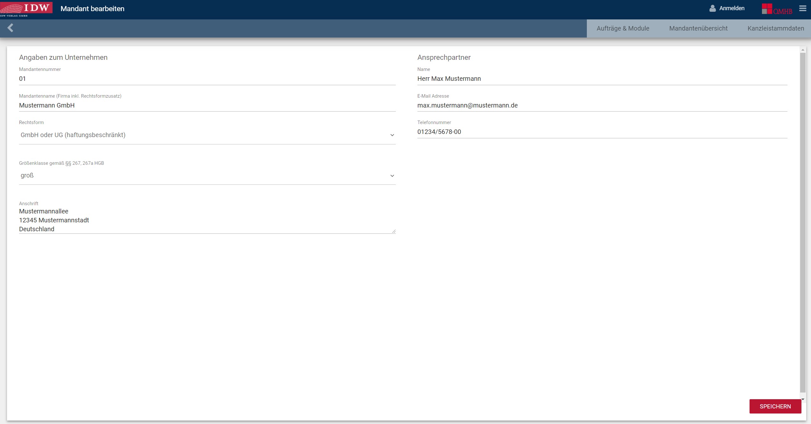Edit the E-Mail Adresse field

tap(602, 106)
